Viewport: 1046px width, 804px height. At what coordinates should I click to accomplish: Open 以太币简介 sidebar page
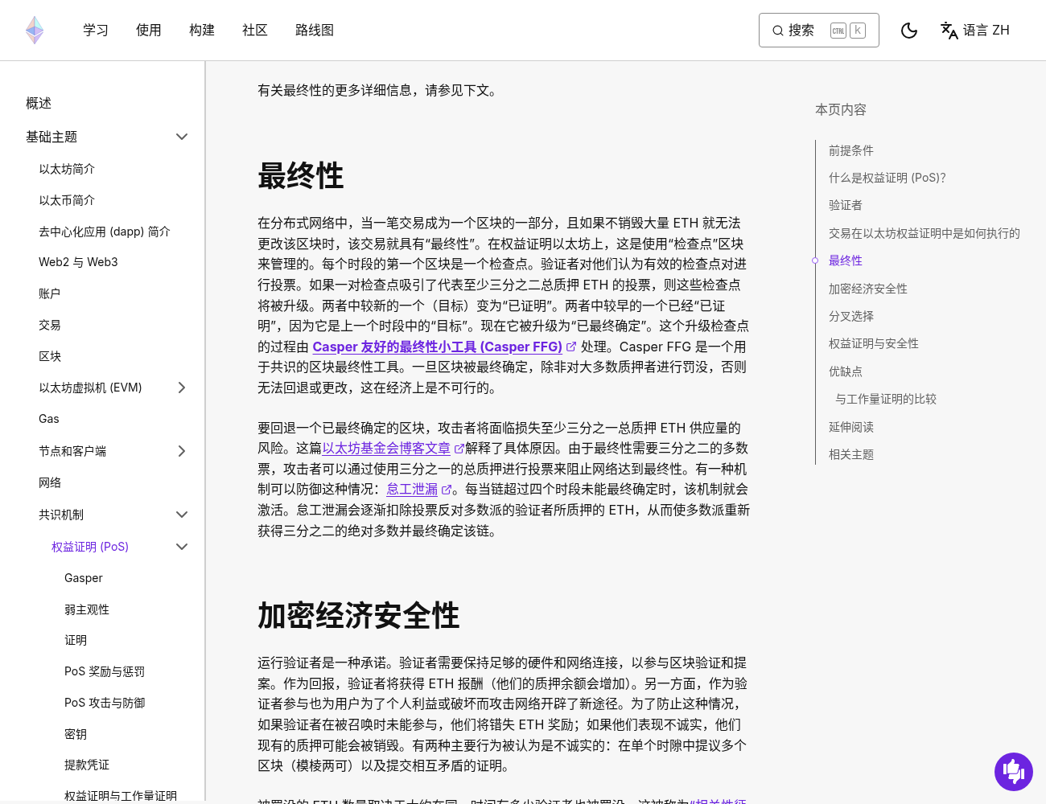67,200
